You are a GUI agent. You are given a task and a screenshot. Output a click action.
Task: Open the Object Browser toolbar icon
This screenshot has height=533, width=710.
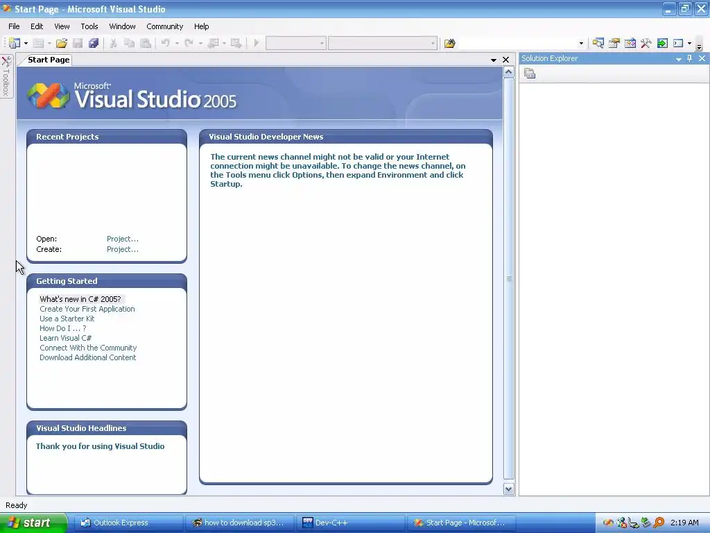click(x=630, y=43)
